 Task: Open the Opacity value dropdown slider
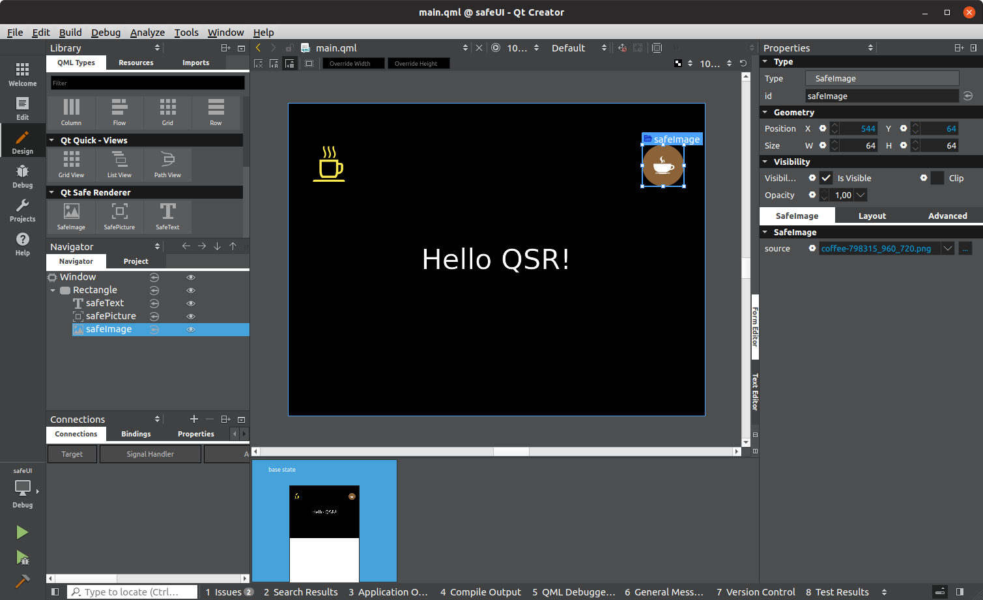(x=861, y=195)
